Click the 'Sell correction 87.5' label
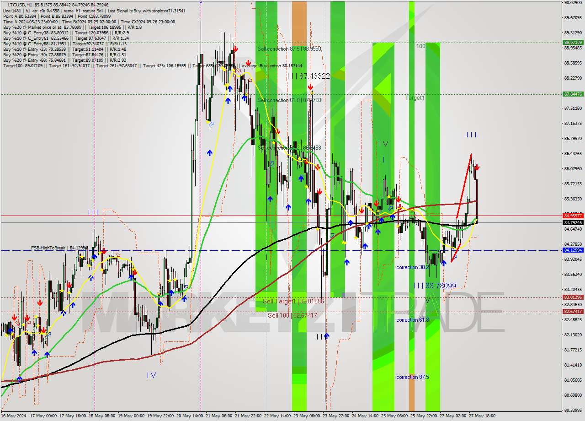 pos(289,49)
